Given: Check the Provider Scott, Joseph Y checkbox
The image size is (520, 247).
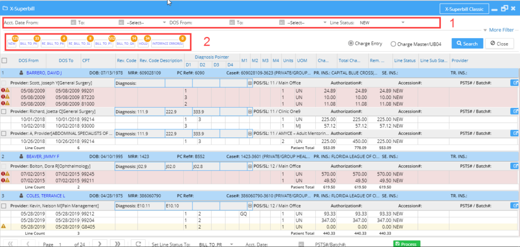Looking at the screenshot, I should click(x=4, y=83).
